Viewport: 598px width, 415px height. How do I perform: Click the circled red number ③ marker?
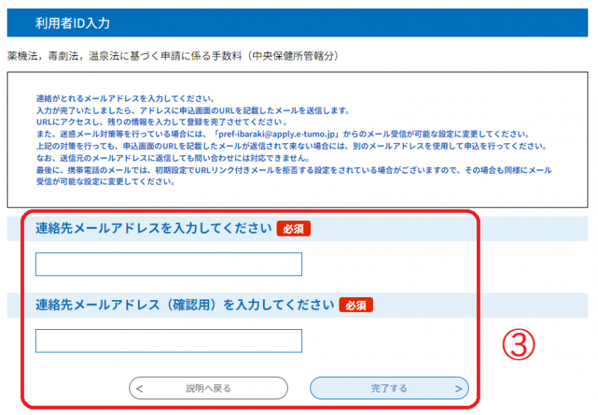[x=518, y=345]
